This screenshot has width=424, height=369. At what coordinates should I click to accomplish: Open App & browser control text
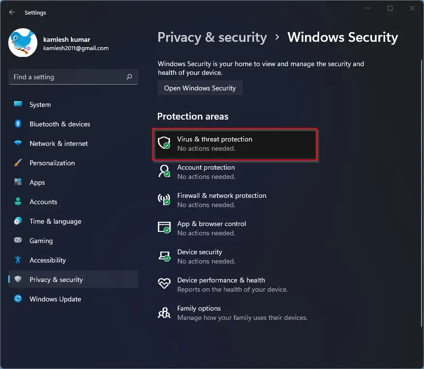click(211, 224)
